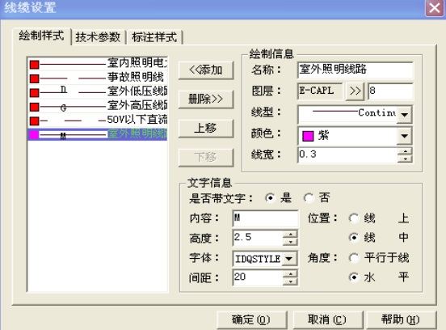
Task: Select 平行于线 angle radio button
Action: [x=354, y=258]
